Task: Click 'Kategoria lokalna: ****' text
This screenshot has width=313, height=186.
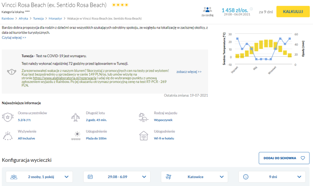Action: pos(15,12)
